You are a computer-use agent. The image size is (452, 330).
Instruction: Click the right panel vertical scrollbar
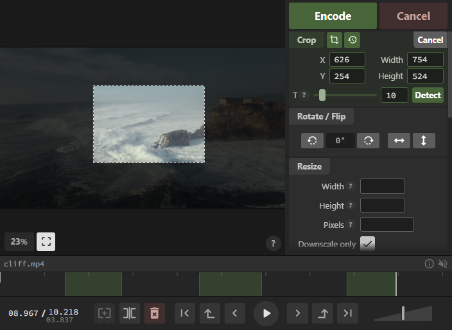pyautogui.click(x=450, y=74)
